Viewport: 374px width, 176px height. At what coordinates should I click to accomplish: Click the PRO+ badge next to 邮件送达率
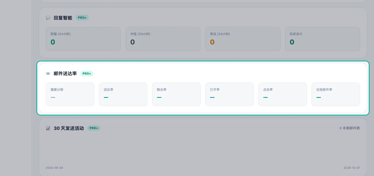tap(87, 74)
